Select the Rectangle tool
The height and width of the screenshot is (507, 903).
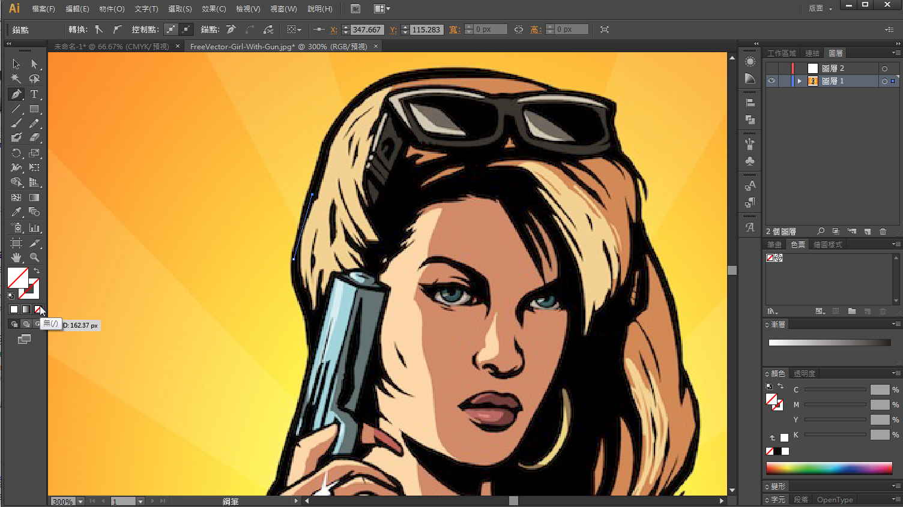34,109
